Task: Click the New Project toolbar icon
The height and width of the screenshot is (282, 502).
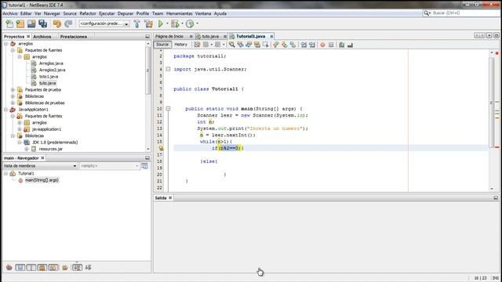Action: 20,23
